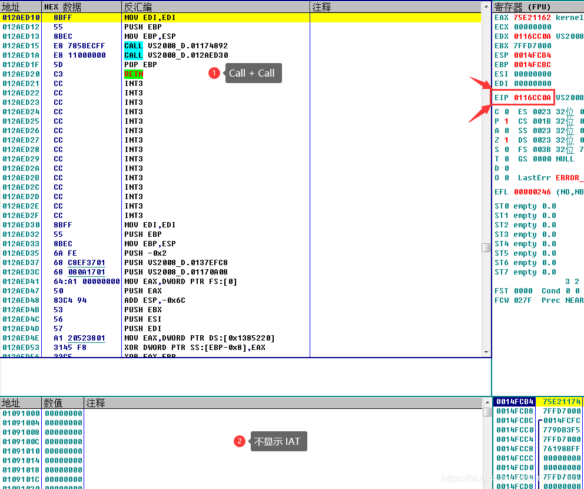584x489 pixels.
Task: Click EFL value 00000246
Action: 532,192
